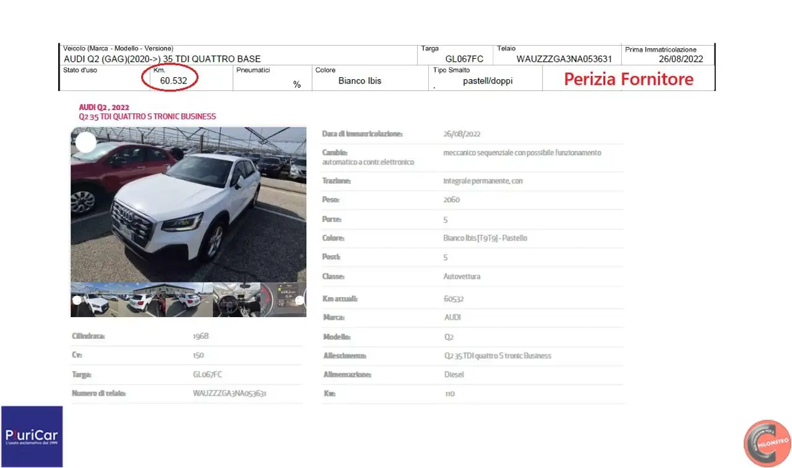Click Allestimento value 'Q2 35 TDI quattro S tronic Business'
The width and height of the screenshot is (792, 468).
497,356
